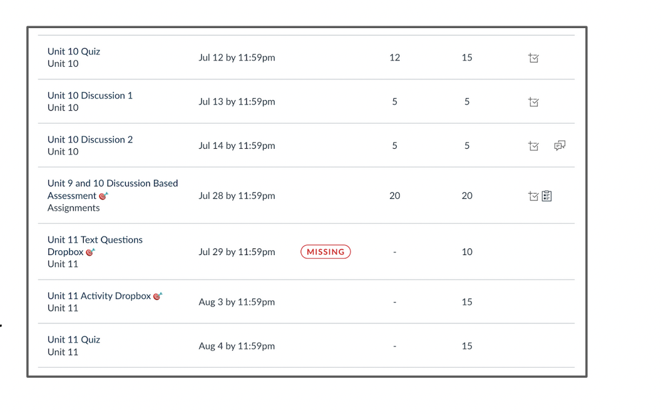Open Unit 11 Text Questions Dropbox
The image size is (661, 414).
[x=95, y=240]
